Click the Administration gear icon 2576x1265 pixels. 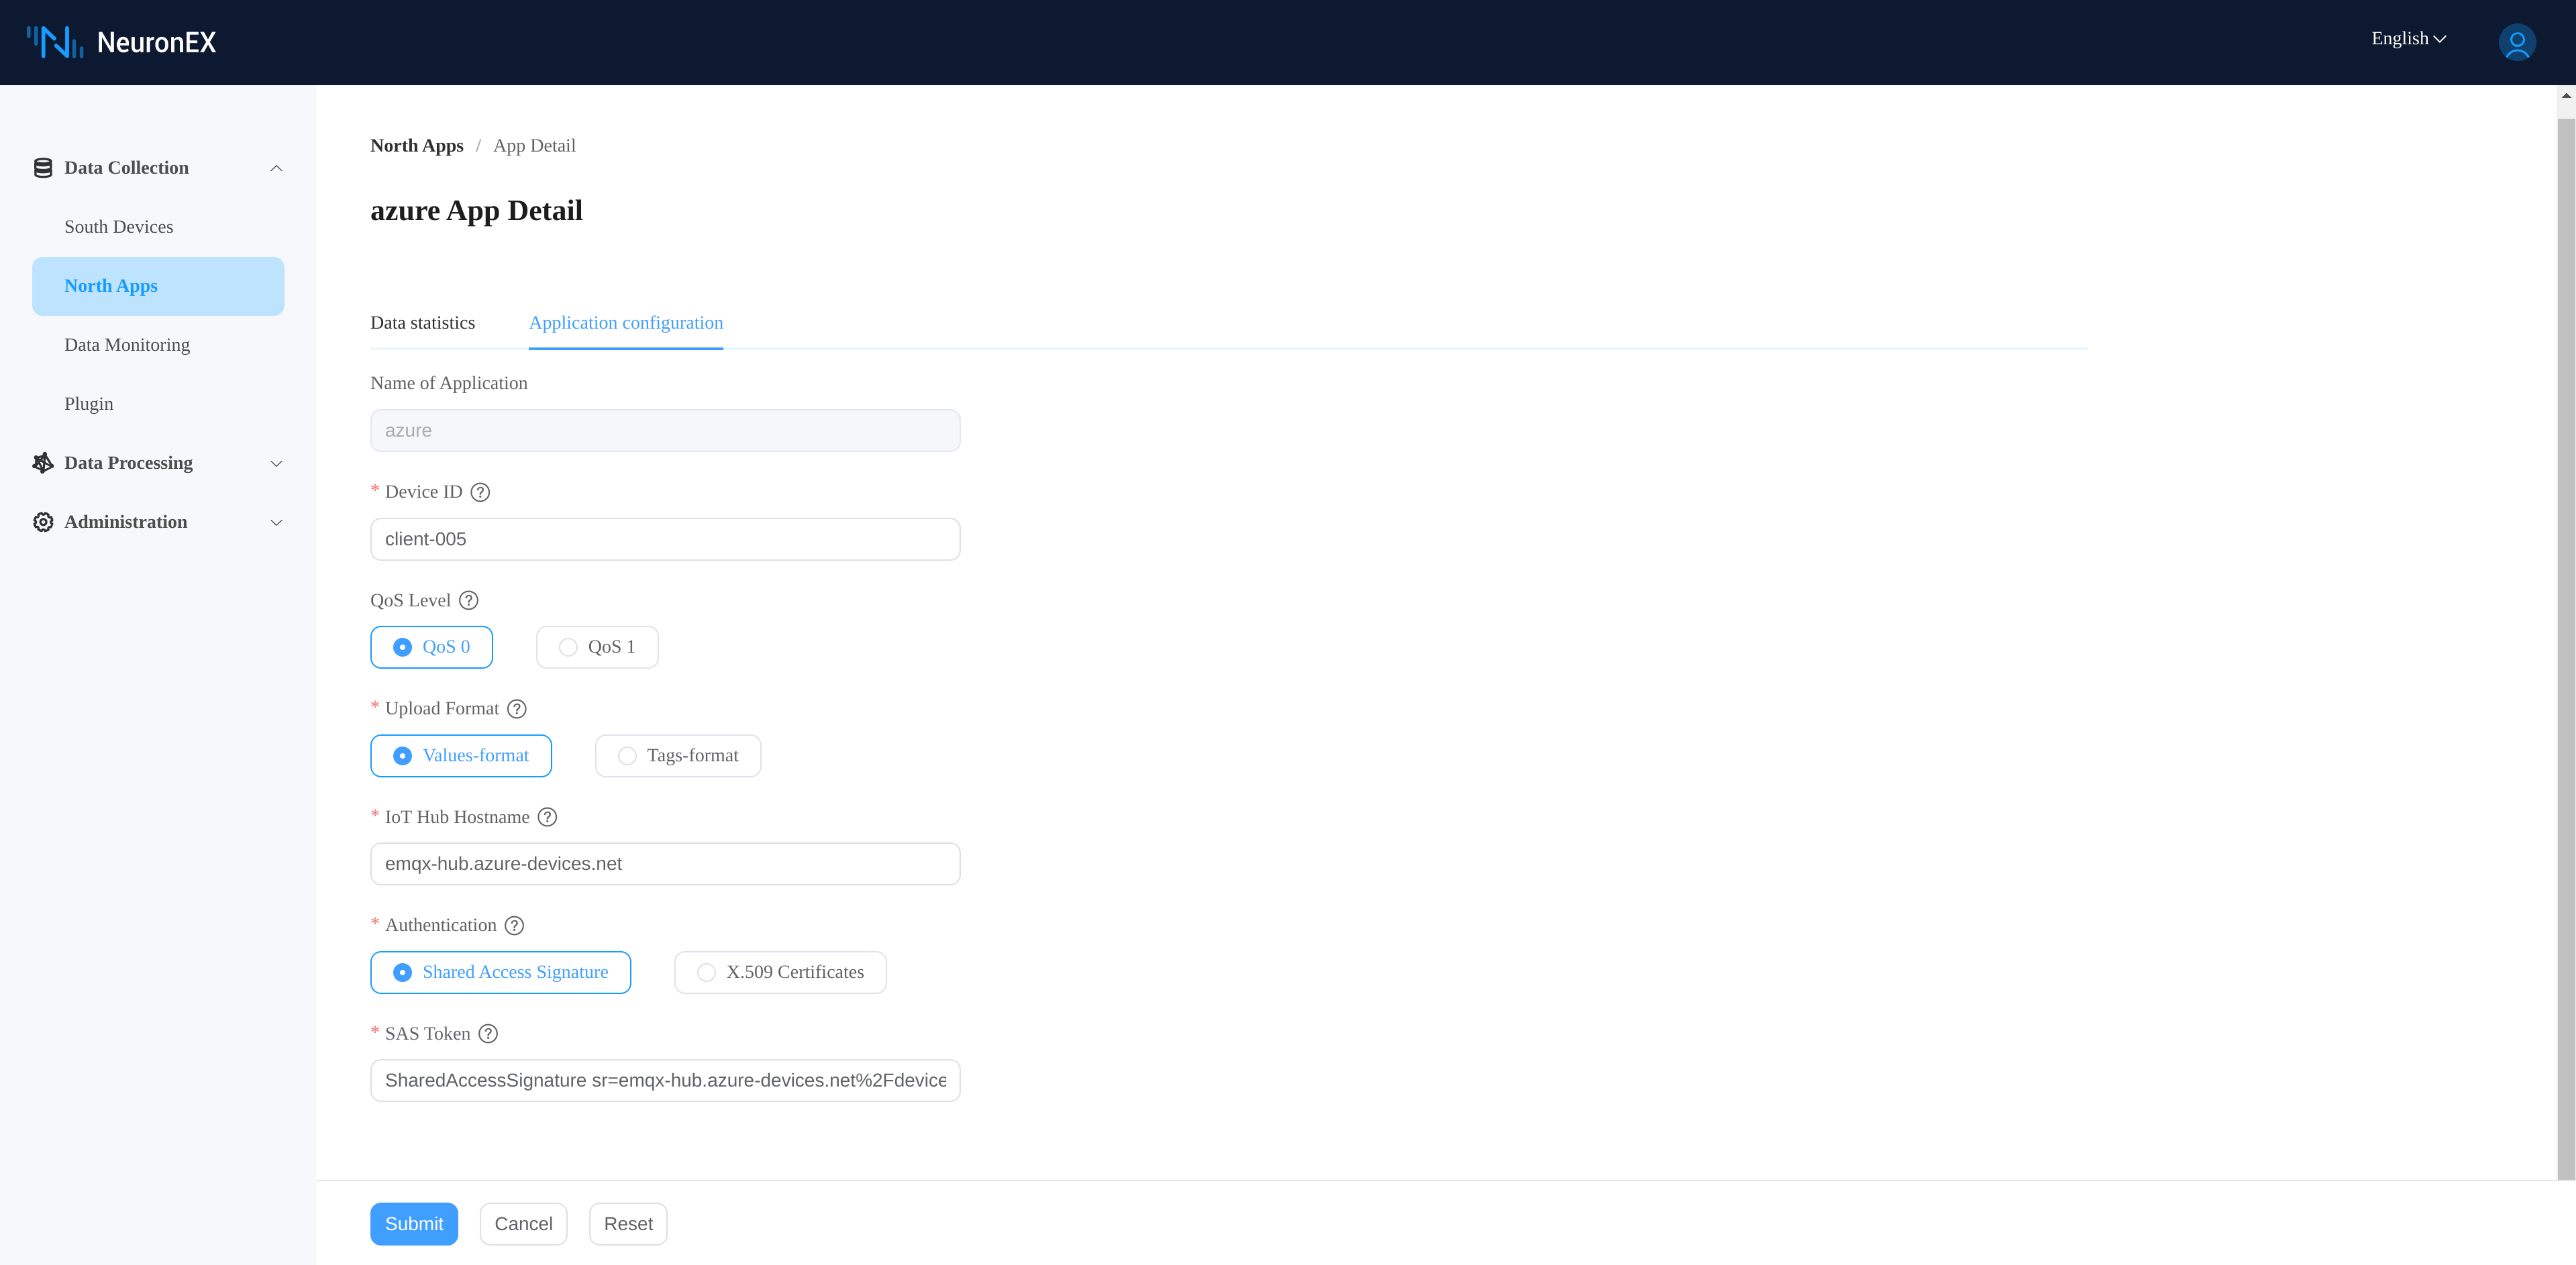(42, 522)
